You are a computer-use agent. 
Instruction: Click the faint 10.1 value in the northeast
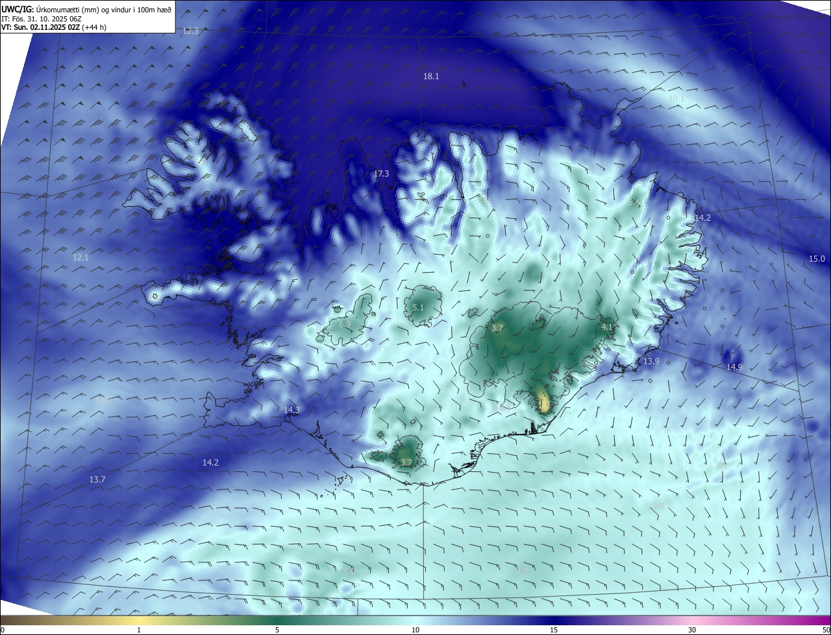tap(676, 98)
